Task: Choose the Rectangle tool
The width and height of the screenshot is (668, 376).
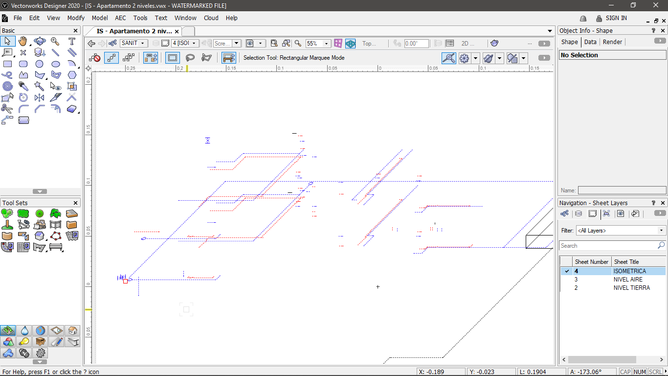Action: point(8,64)
